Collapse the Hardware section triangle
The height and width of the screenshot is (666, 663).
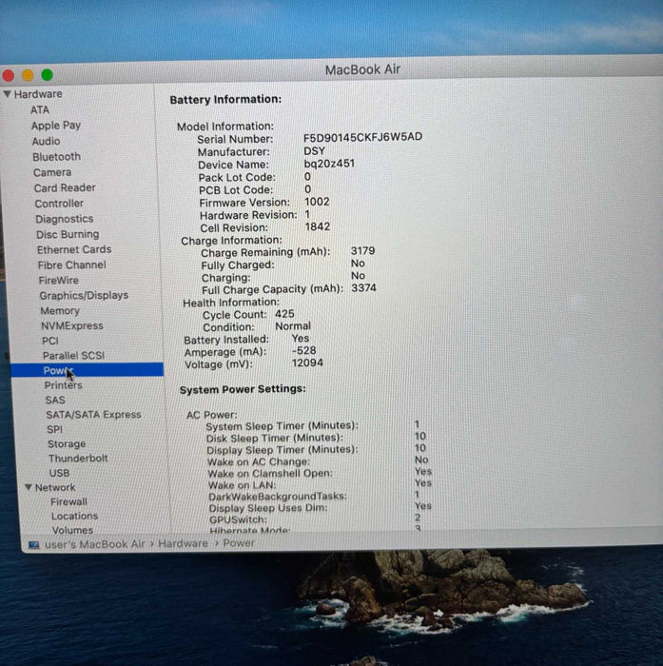click(8, 93)
